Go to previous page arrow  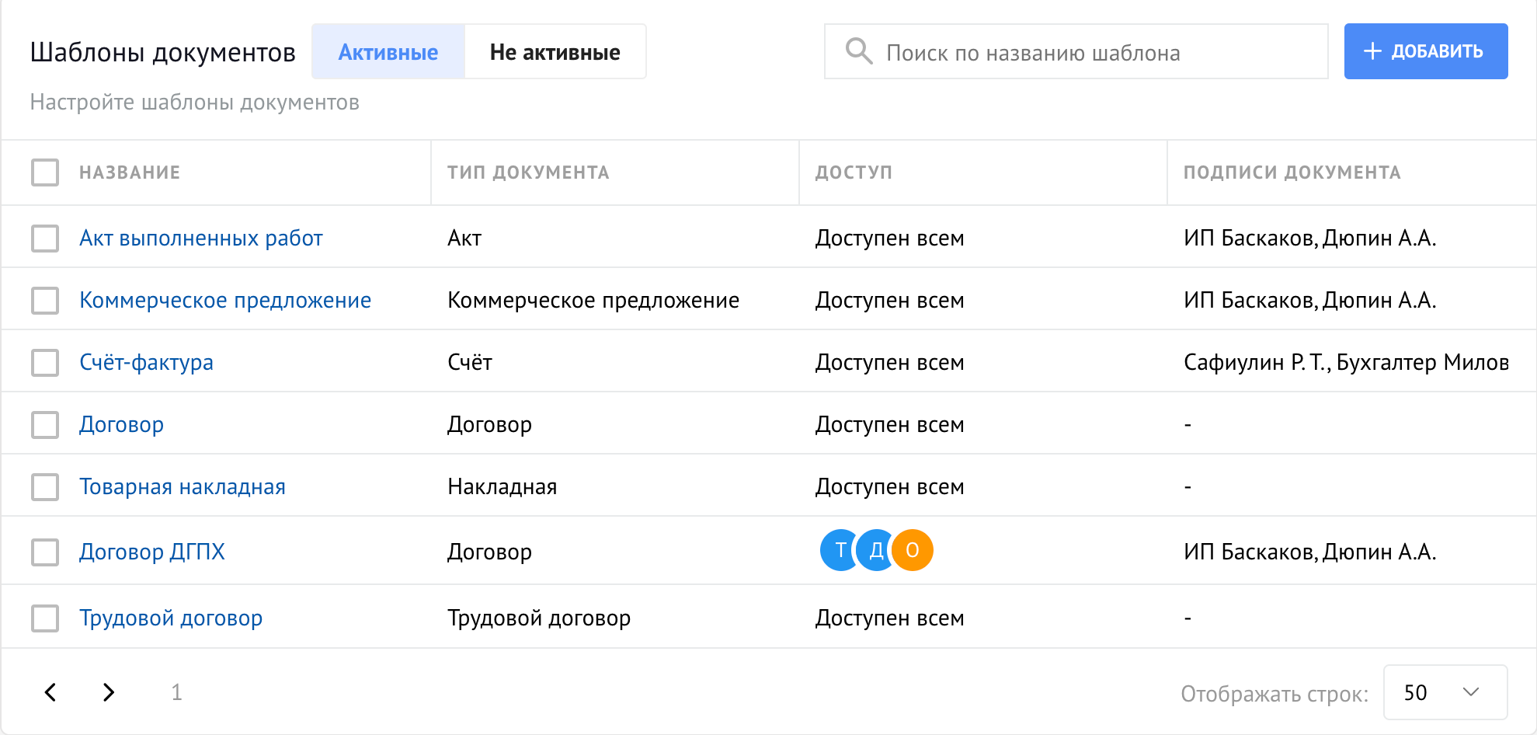[50, 692]
